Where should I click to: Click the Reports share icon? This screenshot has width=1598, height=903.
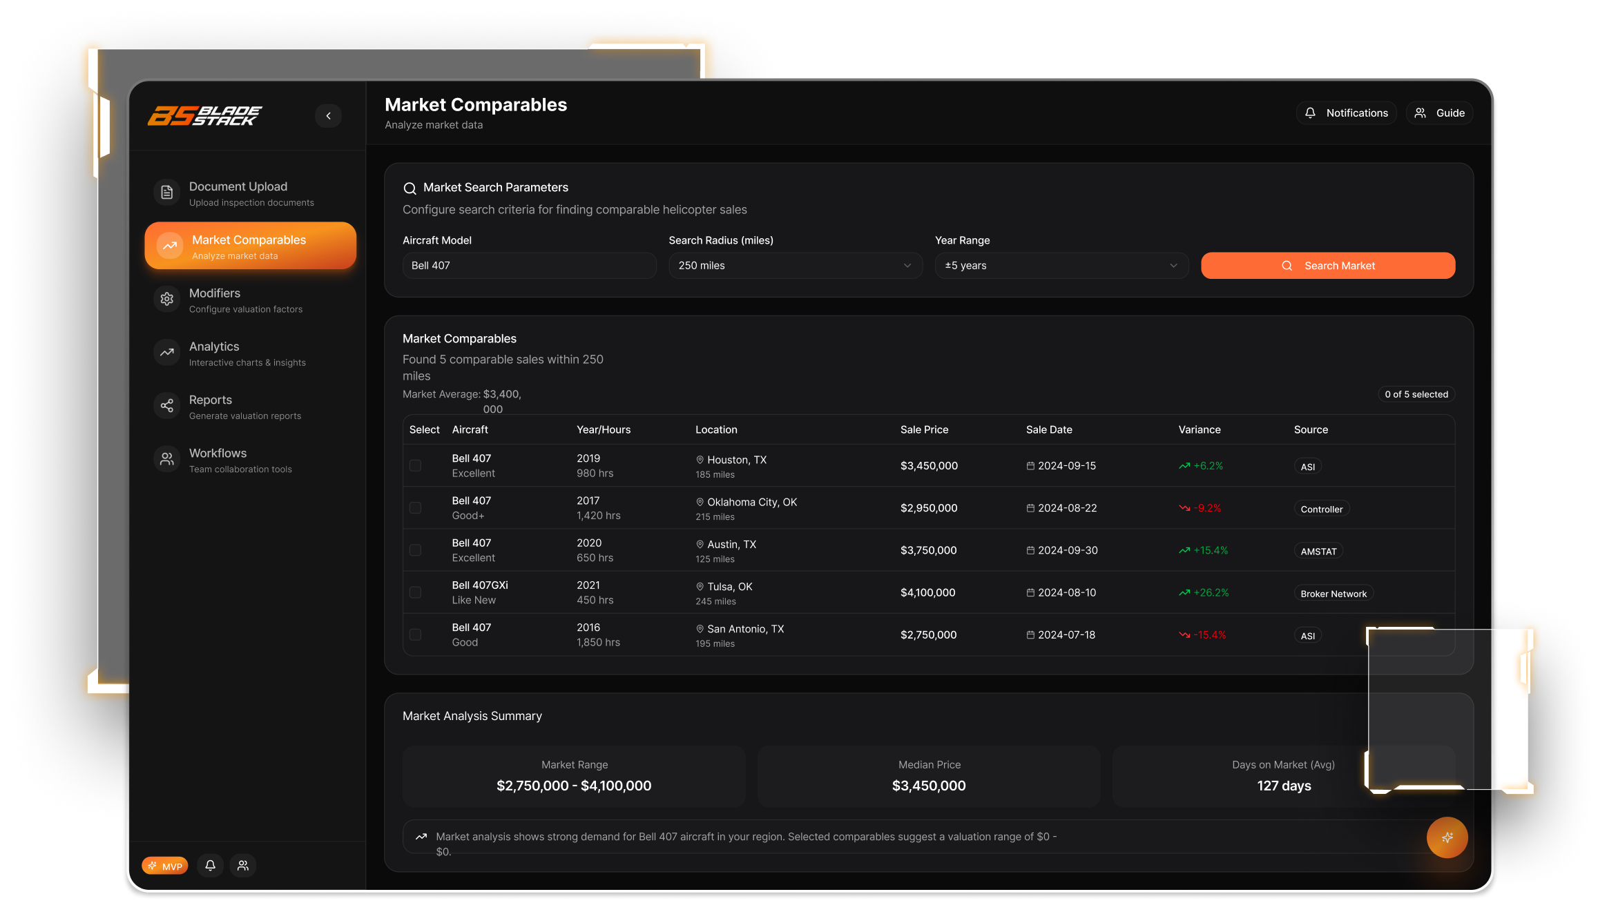(166, 406)
